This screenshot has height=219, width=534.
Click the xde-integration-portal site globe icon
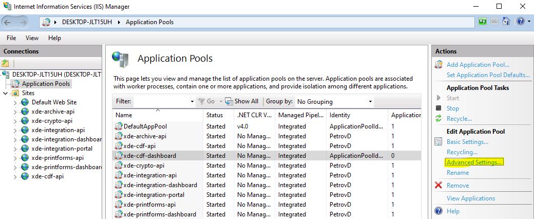tap(25, 149)
